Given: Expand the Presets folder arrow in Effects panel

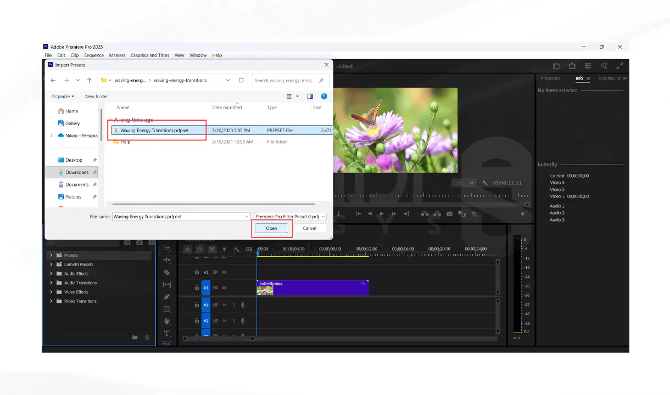Looking at the screenshot, I should [x=51, y=255].
